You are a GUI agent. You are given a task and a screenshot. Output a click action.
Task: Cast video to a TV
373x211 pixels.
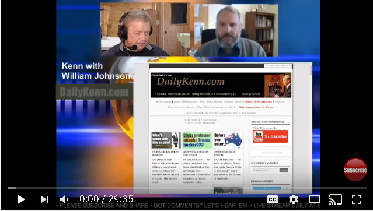[x=336, y=199]
